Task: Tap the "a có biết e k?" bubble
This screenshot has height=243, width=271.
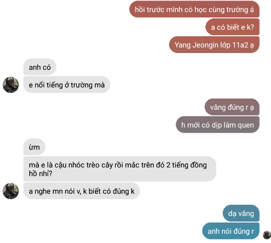Action: tap(233, 27)
